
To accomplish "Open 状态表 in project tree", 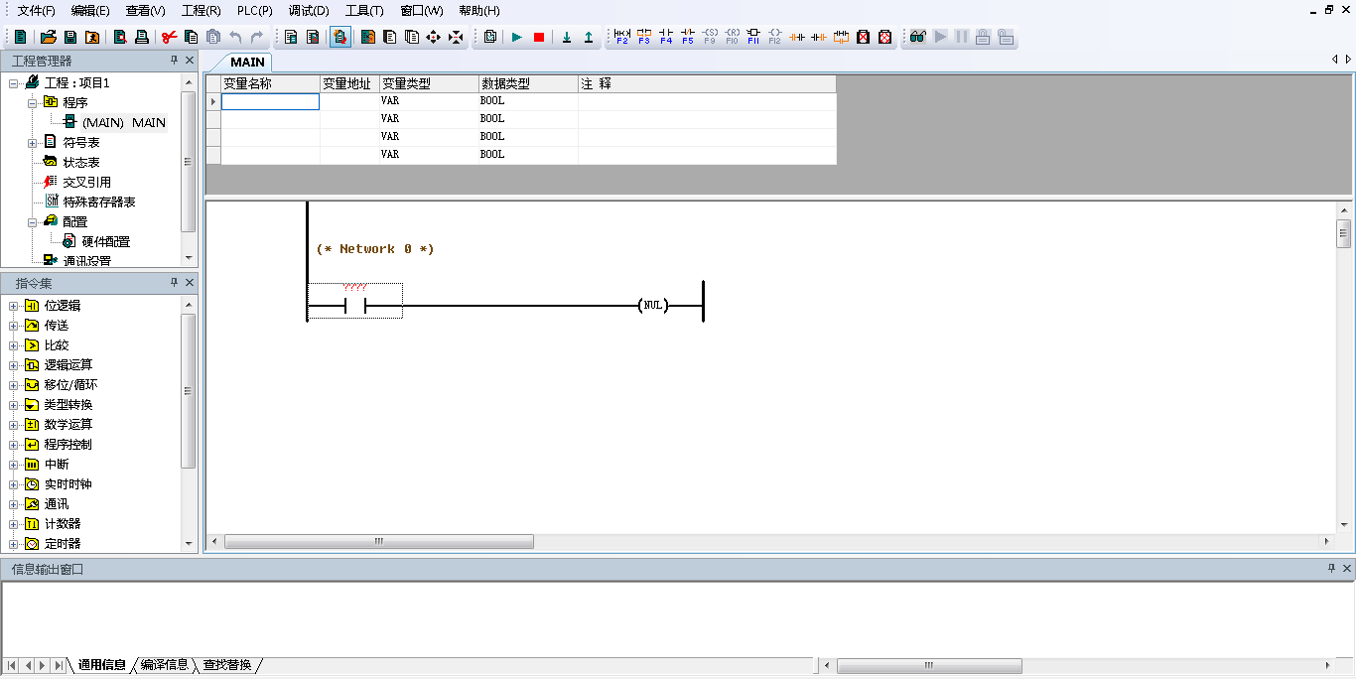I will coord(80,163).
